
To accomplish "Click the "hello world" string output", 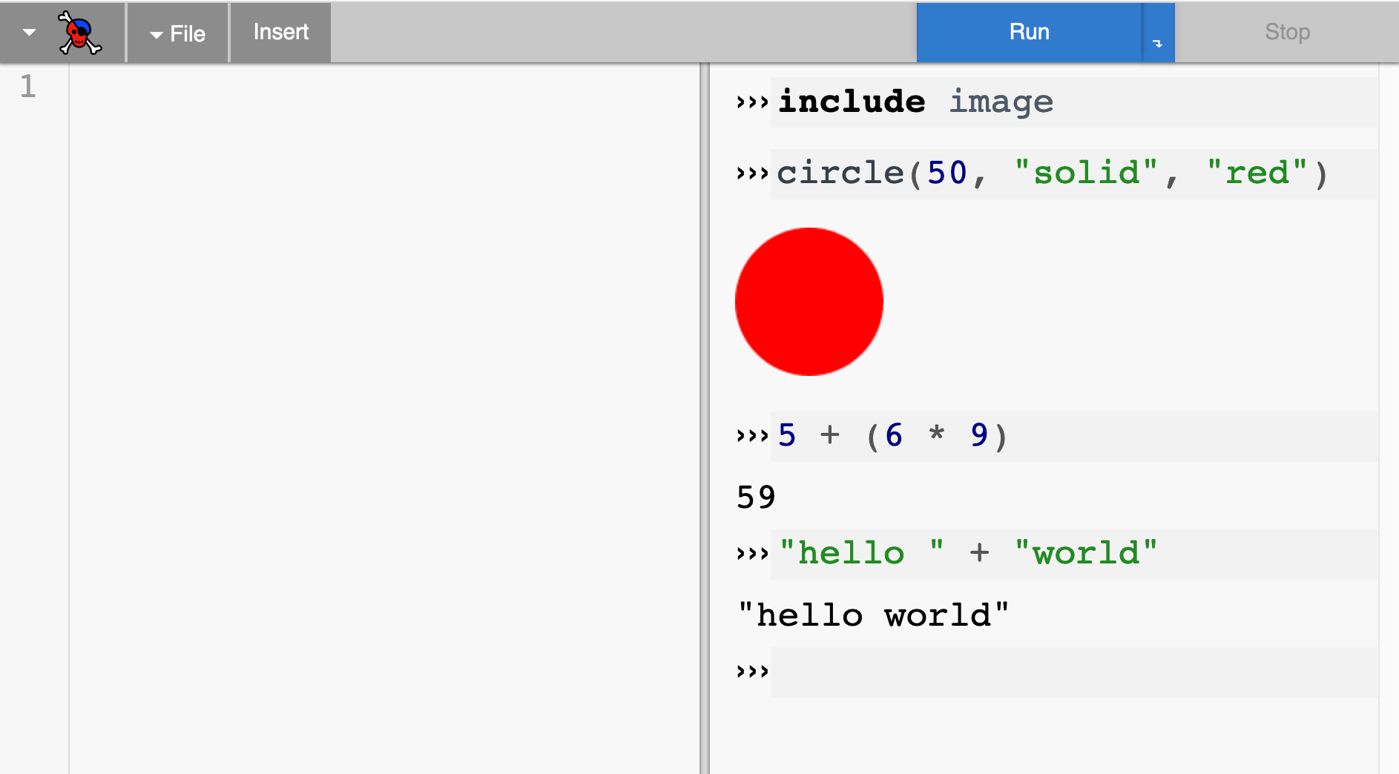I will point(873,615).
